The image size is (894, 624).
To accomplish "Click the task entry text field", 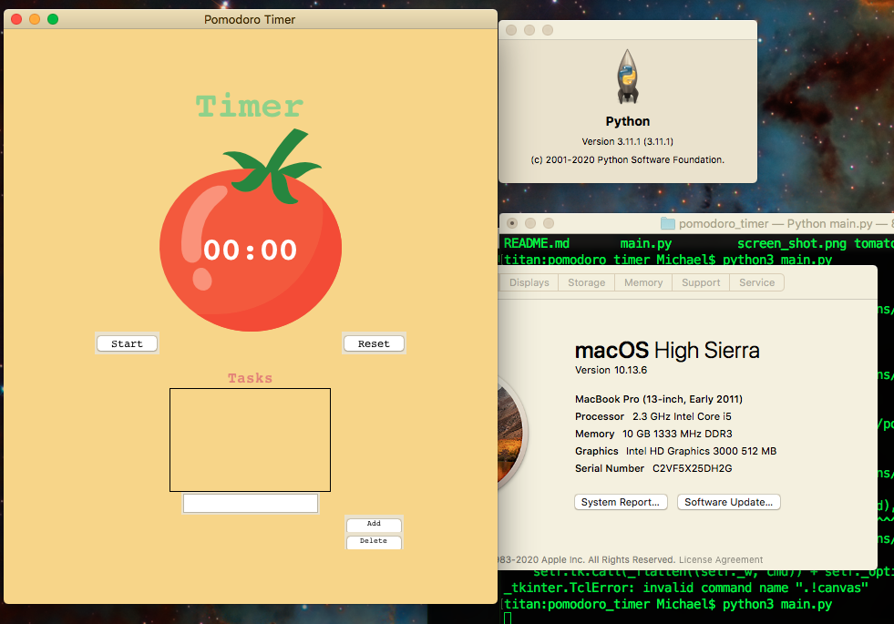I will click(250, 502).
